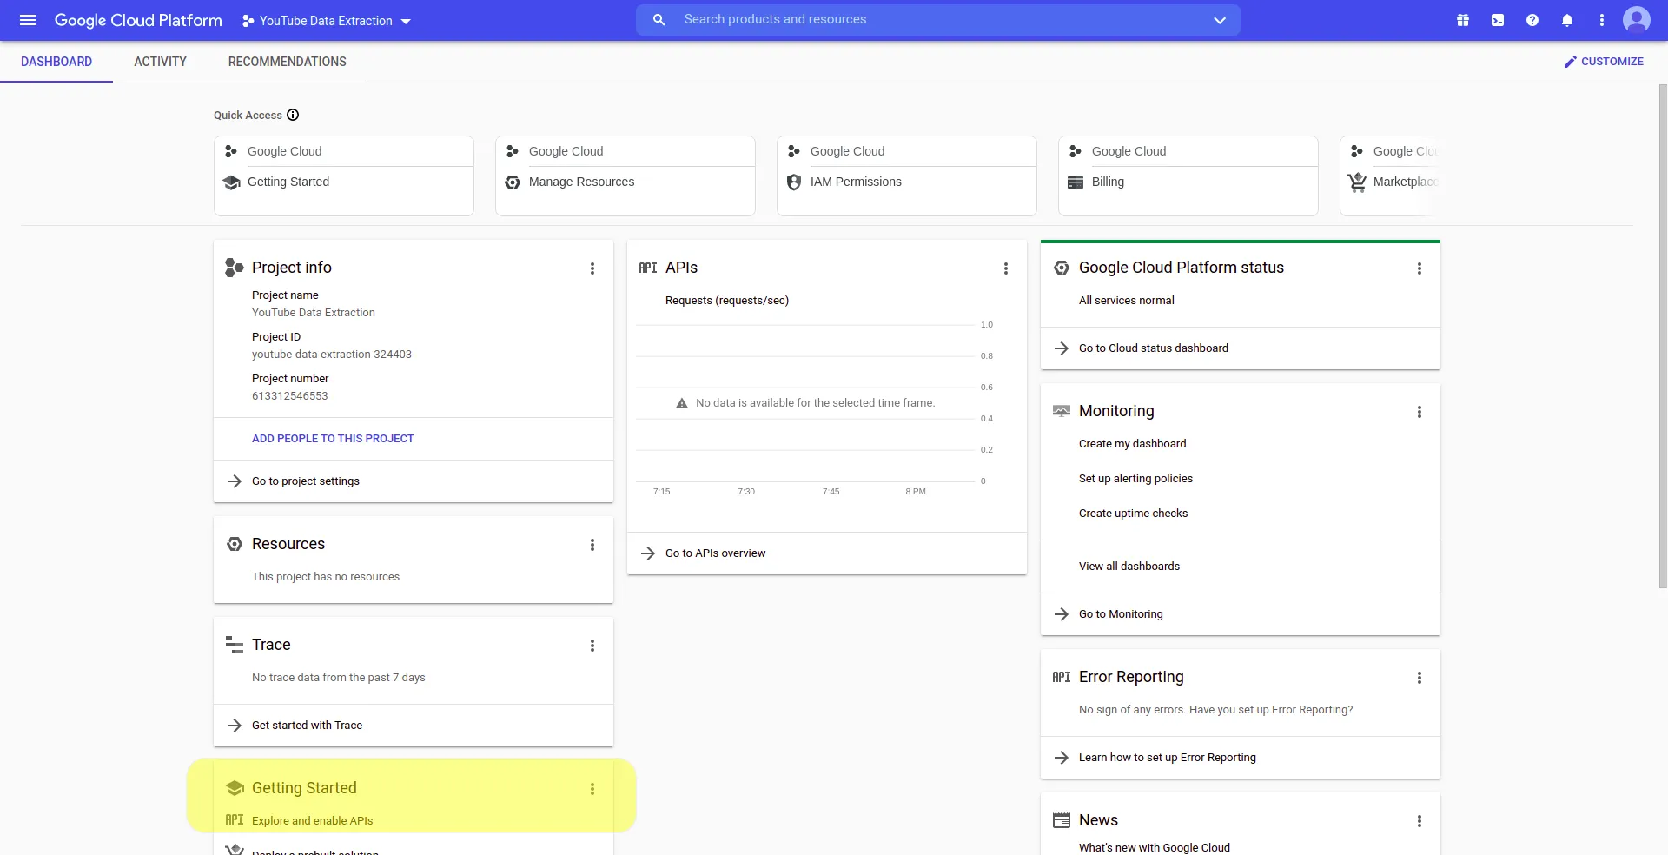This screenshot has width=1668, height=855.
Task: Switch to the Recommendations tab
Action: coord(288,62)
